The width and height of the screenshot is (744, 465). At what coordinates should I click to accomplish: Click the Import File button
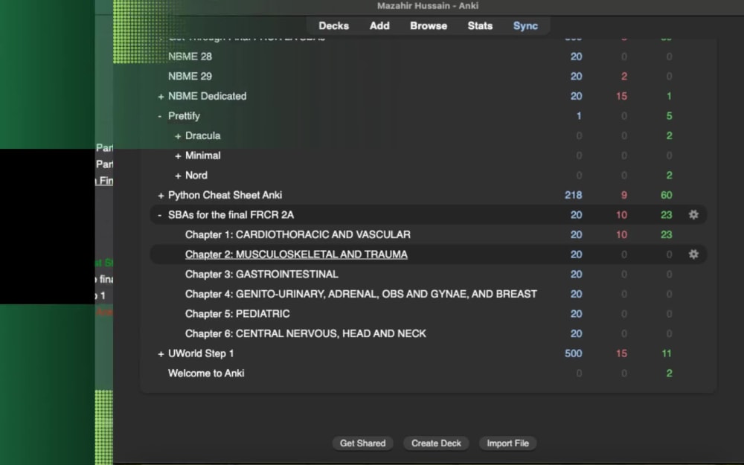507,443
